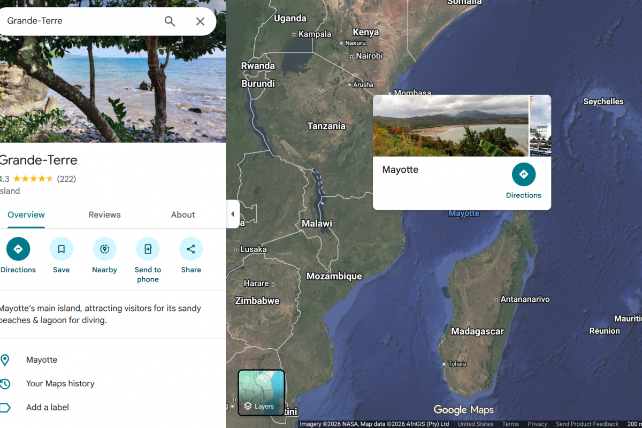The height and width of the screenshot is (428, 642).
Task: Switch to the About tab
Action: [x=183, y=215]
